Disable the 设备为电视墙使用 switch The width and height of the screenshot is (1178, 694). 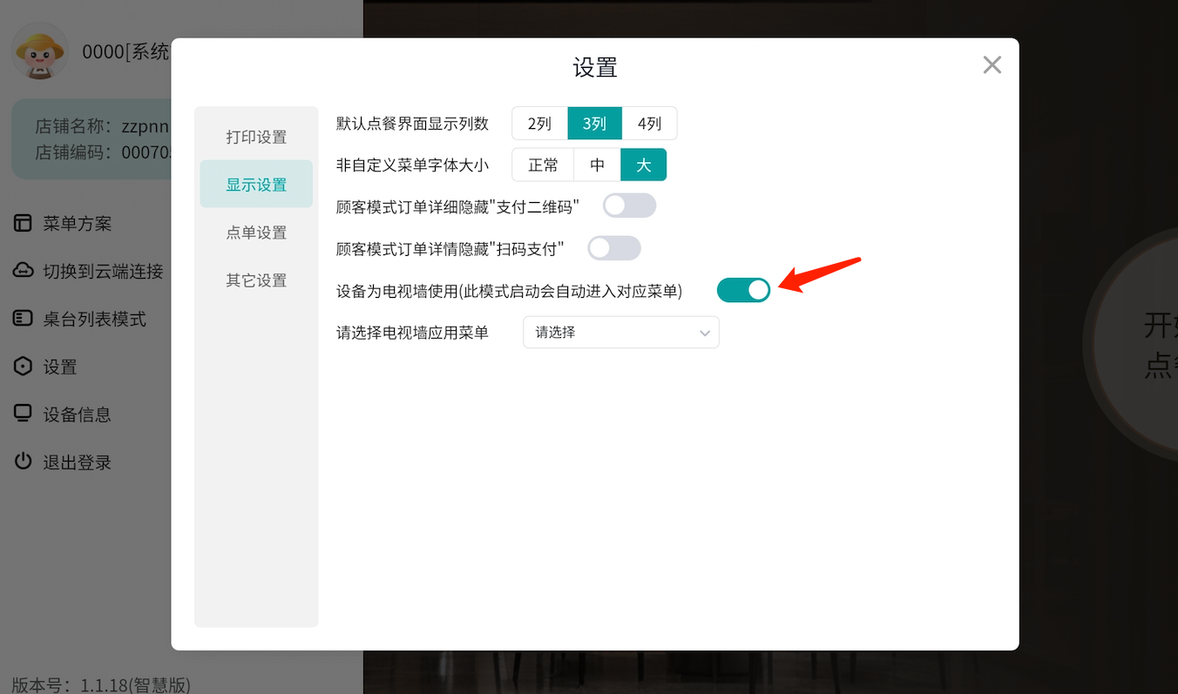[743, 289]
